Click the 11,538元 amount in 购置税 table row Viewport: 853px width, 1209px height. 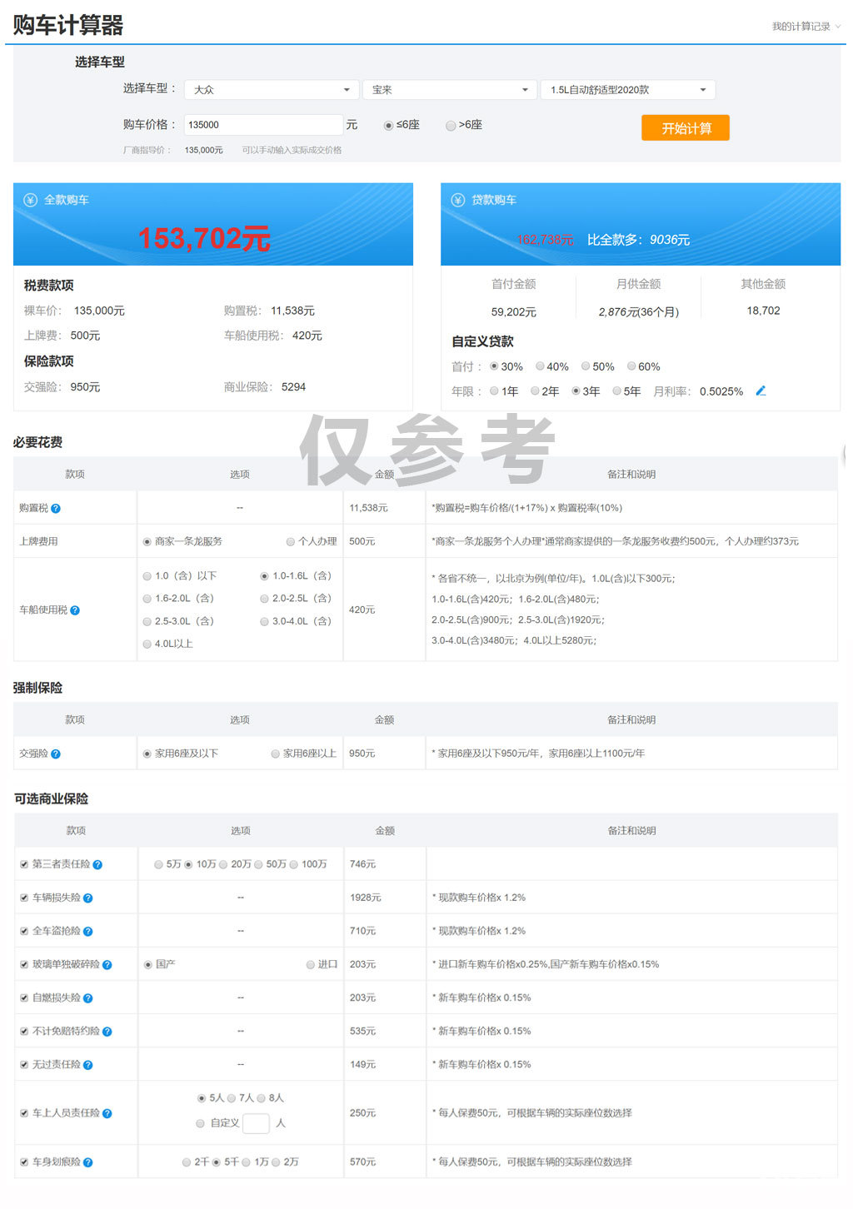pos(368,508)
